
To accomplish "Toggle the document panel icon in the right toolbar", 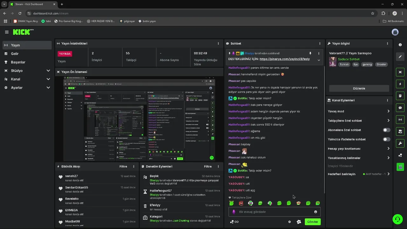I will click(x=400, y=96).
